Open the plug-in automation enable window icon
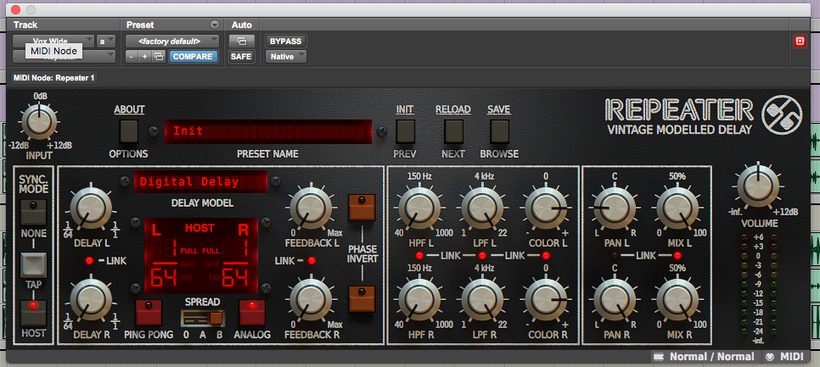 [242, 42]
